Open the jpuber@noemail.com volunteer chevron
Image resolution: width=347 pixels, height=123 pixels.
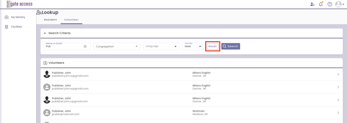pyautogui.click(x=338, y=113)
